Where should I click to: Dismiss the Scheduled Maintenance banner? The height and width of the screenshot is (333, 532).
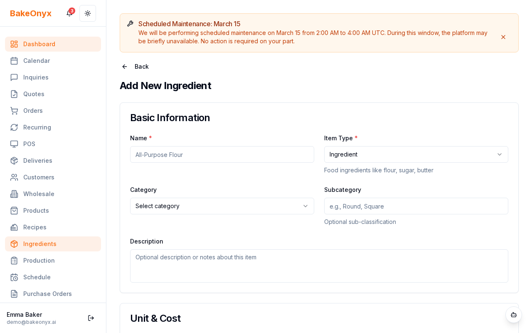click(x=503, y=37)
